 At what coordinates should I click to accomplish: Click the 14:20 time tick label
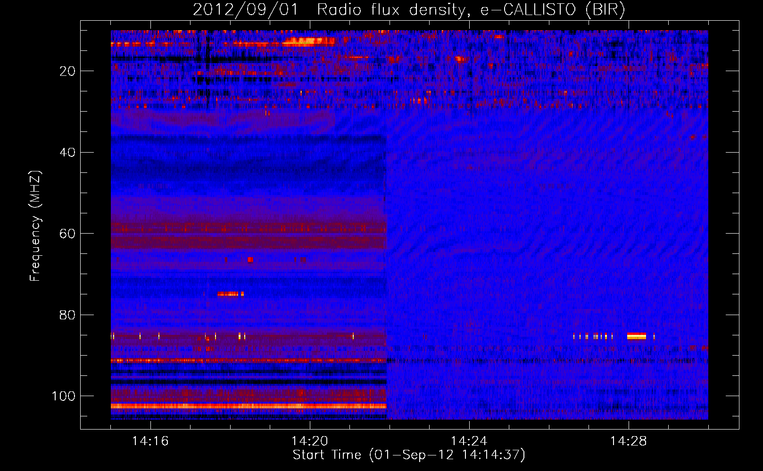point(310,441)
